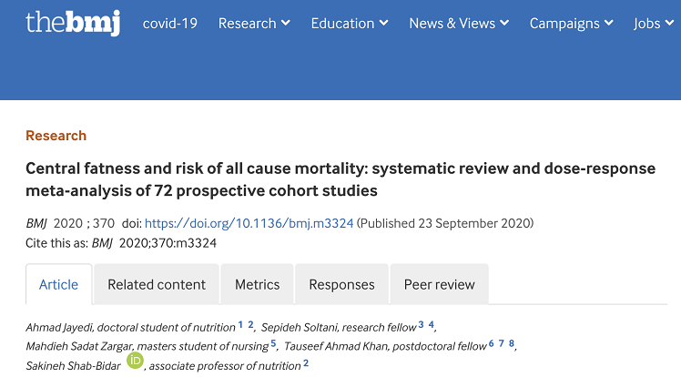Click author name Sakineh Shab-Bidar
The image size is (681, 377).
(x=73, y=366)
